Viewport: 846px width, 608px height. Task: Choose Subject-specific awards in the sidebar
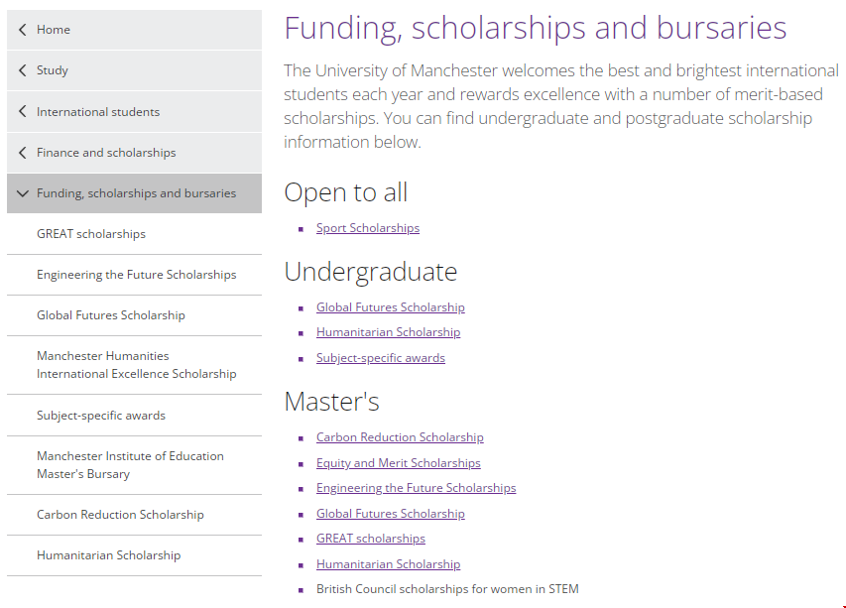click(101, 416)
